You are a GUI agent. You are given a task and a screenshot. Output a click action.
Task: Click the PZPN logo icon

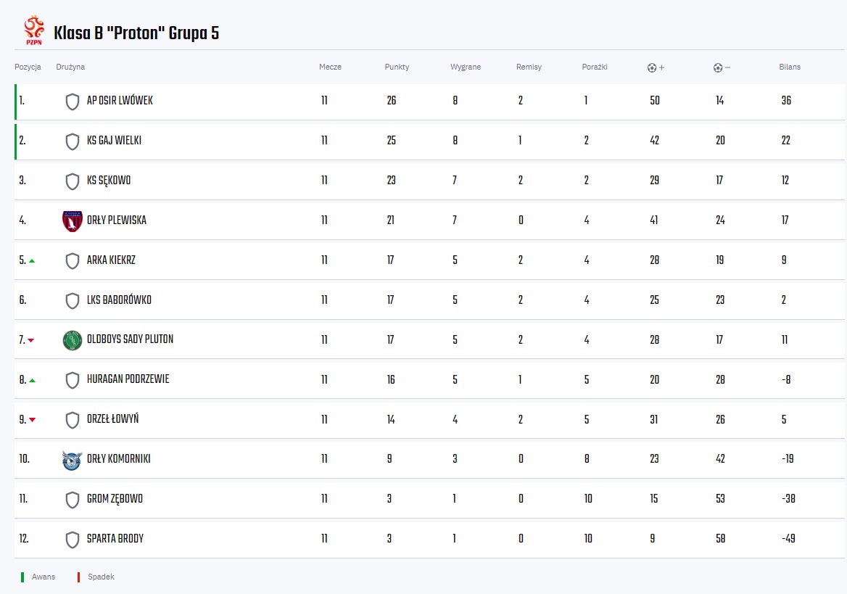tap(34, 30)
